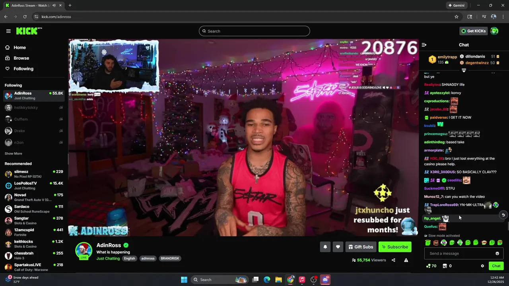Image resolution: width=509 pixels, height=286 pixels.
Task: Open a new Chrome tab
Action: pos(70,5)
